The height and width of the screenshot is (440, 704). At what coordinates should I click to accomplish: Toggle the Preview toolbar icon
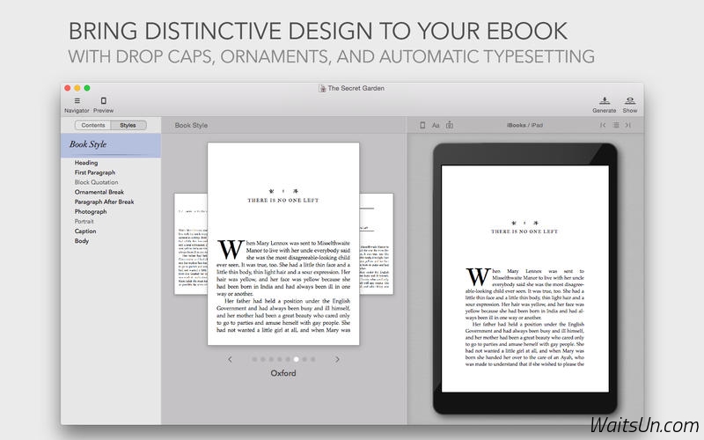click(x=103, y=101)
